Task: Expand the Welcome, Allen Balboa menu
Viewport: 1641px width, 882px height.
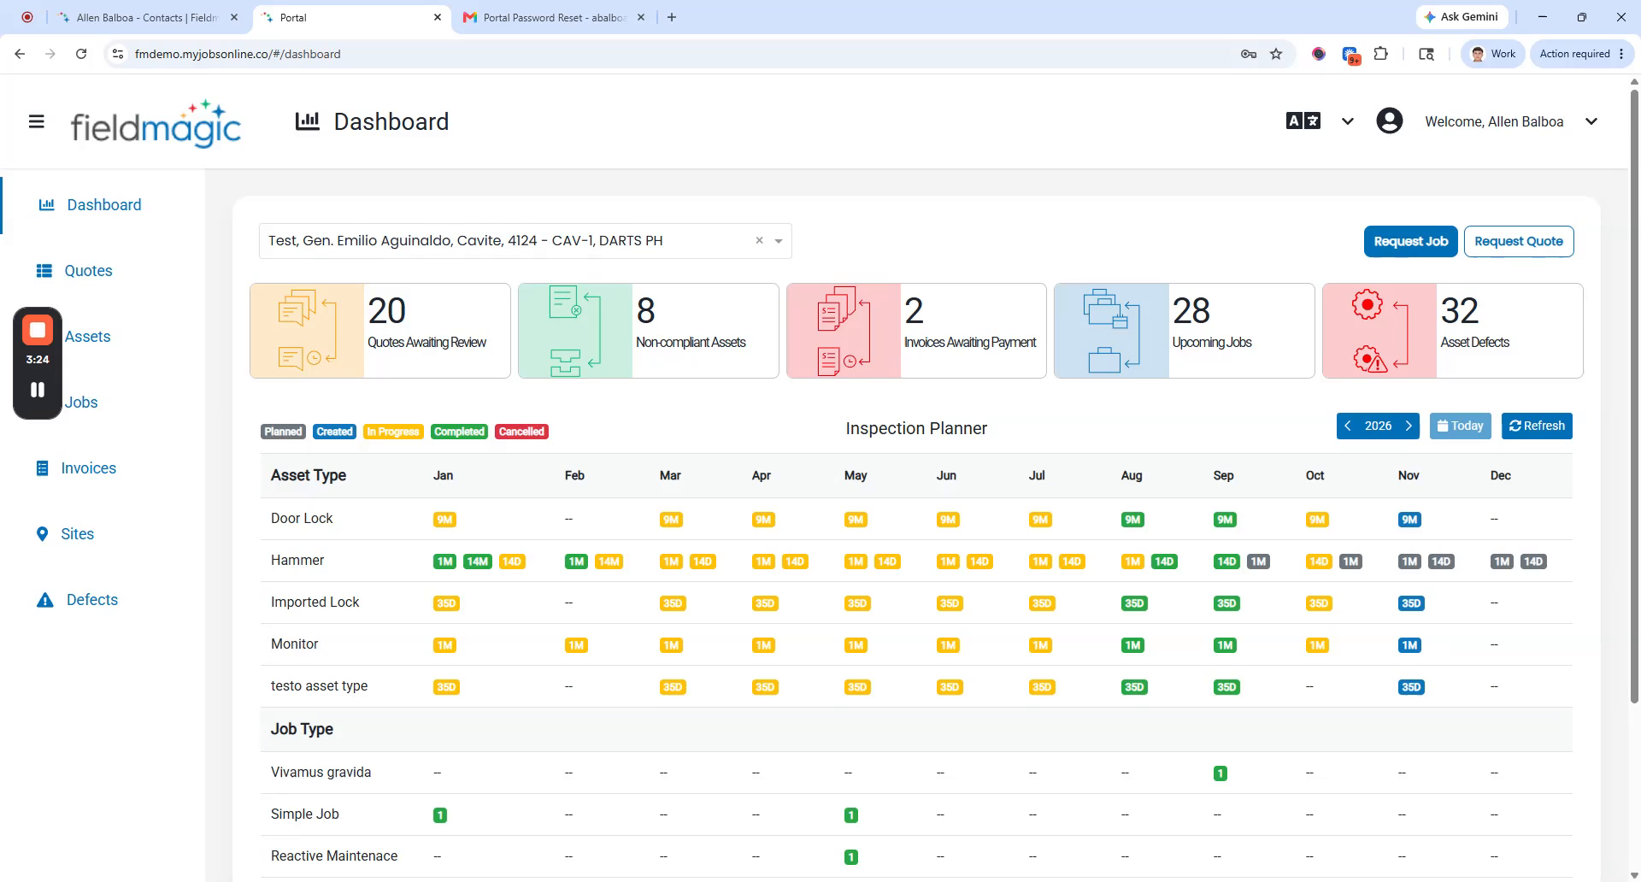Action: click(x=1511, y=121)
